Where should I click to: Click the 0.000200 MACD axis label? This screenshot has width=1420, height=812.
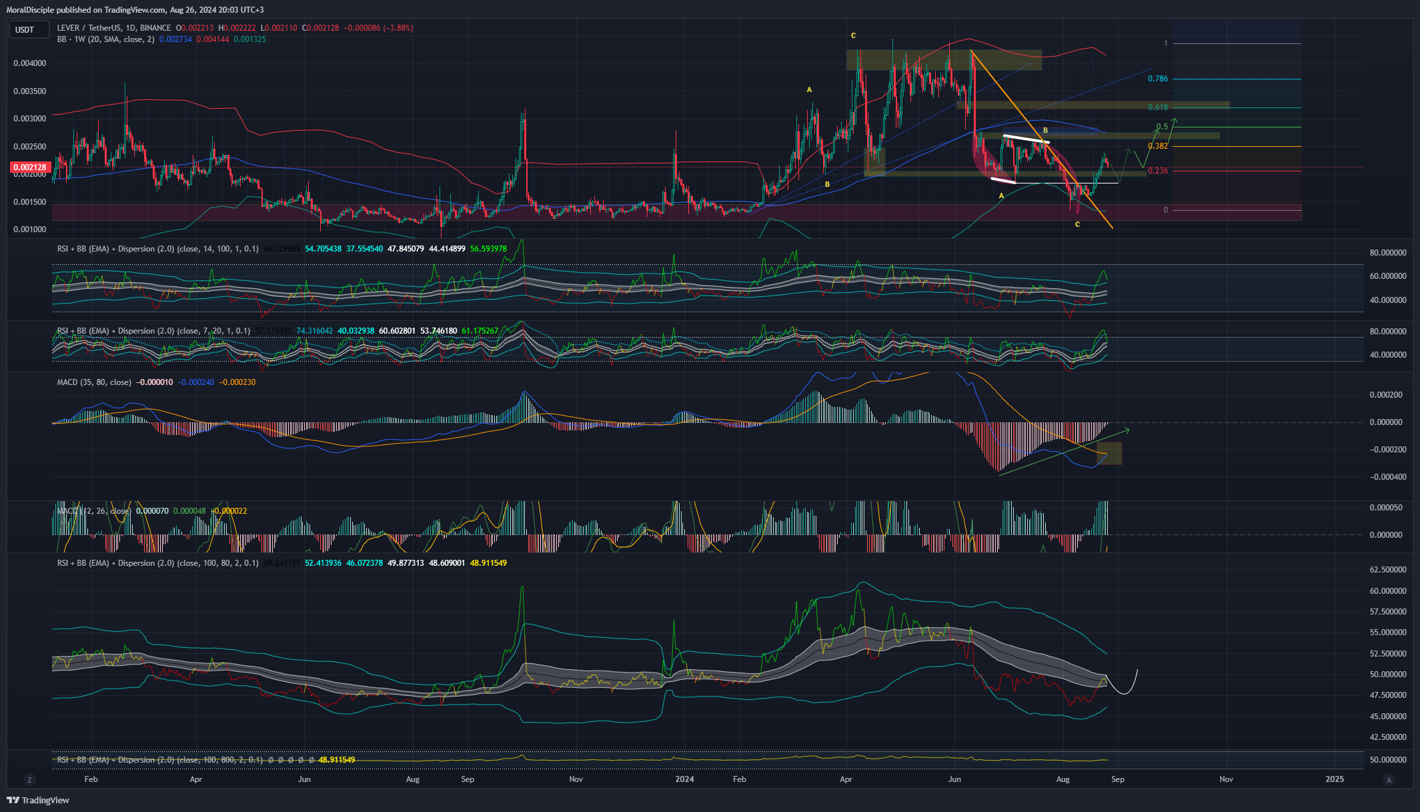coord(1386,395)
